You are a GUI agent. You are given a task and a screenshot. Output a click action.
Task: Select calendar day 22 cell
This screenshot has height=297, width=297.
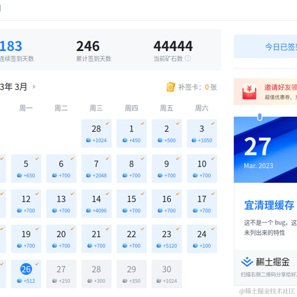(x=132, y=239)
